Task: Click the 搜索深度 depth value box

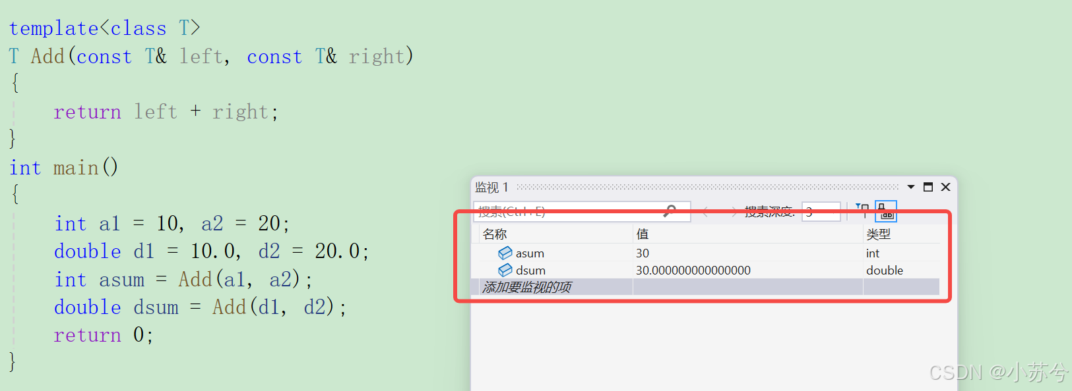Action: click(821, 211)
